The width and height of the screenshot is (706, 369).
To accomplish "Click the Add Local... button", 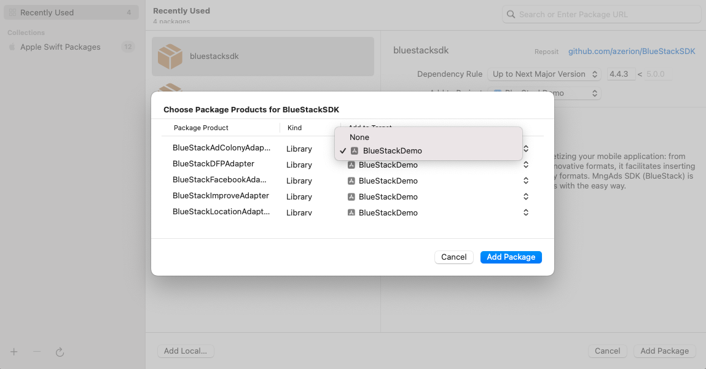I will (186, 351).
